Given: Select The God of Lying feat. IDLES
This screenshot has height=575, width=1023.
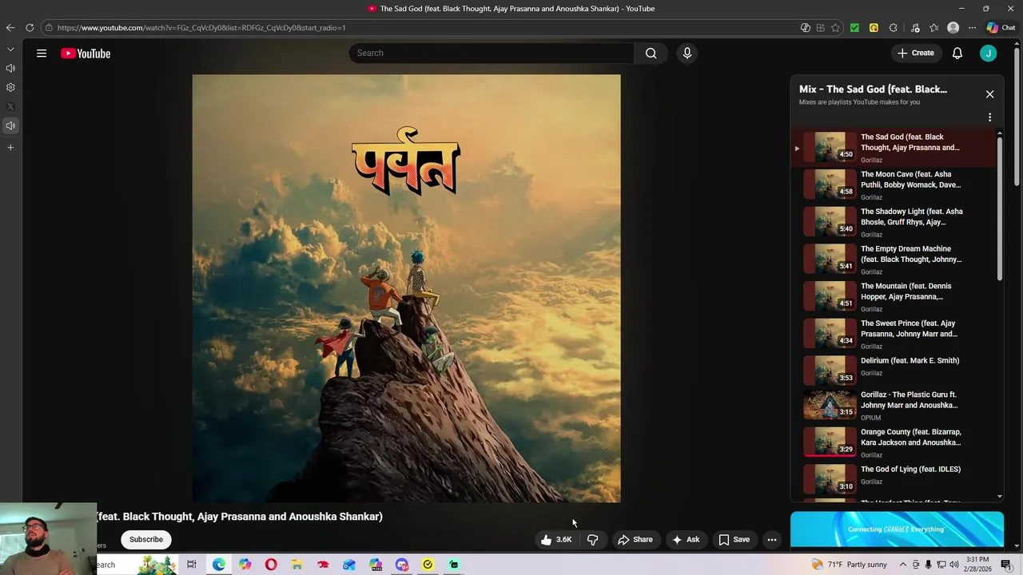Looking at the screenshot, I should tap(894, 479).
